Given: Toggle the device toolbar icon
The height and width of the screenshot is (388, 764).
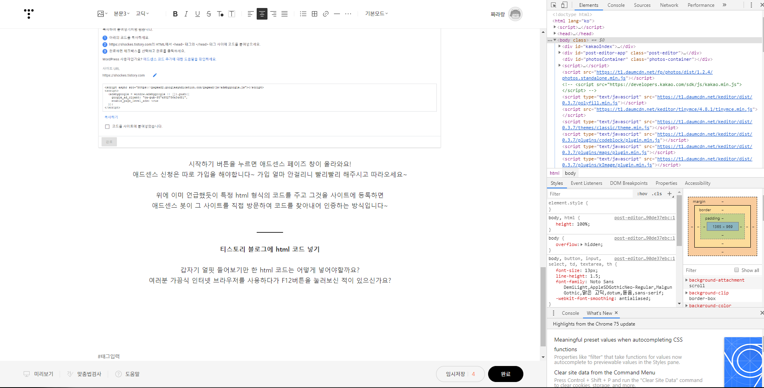Looking at the screenshot, I should point(564,5).
